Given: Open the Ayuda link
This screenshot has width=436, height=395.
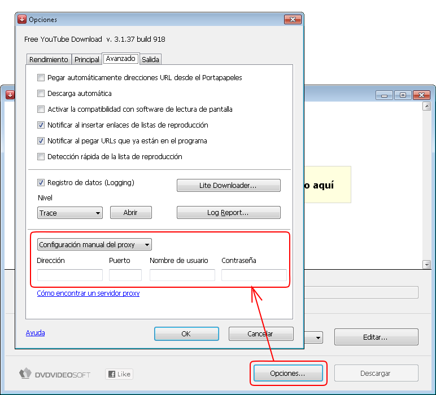Looking at the screenshot, I should pos(36,332).
